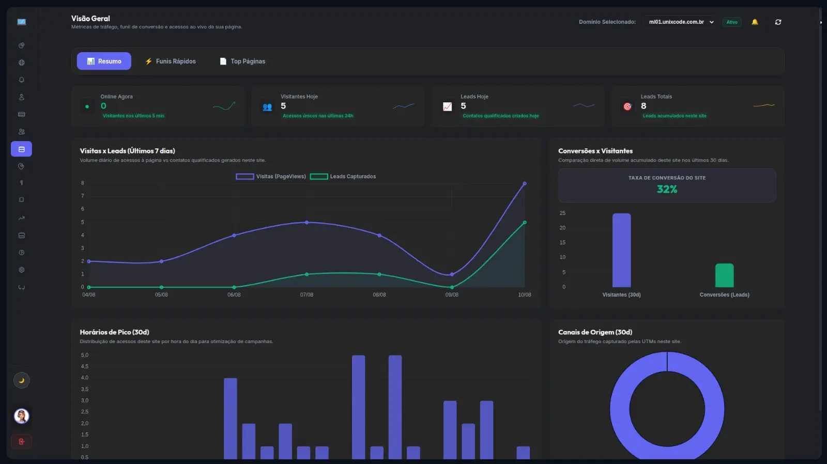The width and height of the screenshot is (827, 464).
Task: Open the trending-up arrow sidebar icon
Action: pyautogui.click(x=21, y=218)
